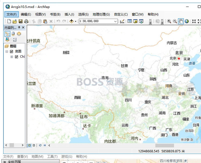Open the 地理处理(G) menu
The image size is (201, 163).
coord(101,14)
